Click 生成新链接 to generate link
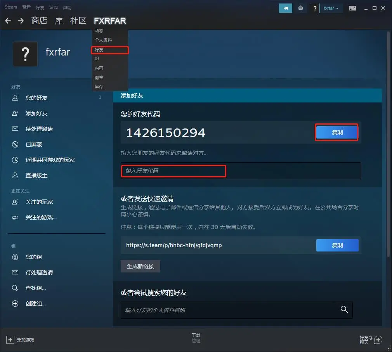Viewport: 392px width, 352px height. coord(140,266)
